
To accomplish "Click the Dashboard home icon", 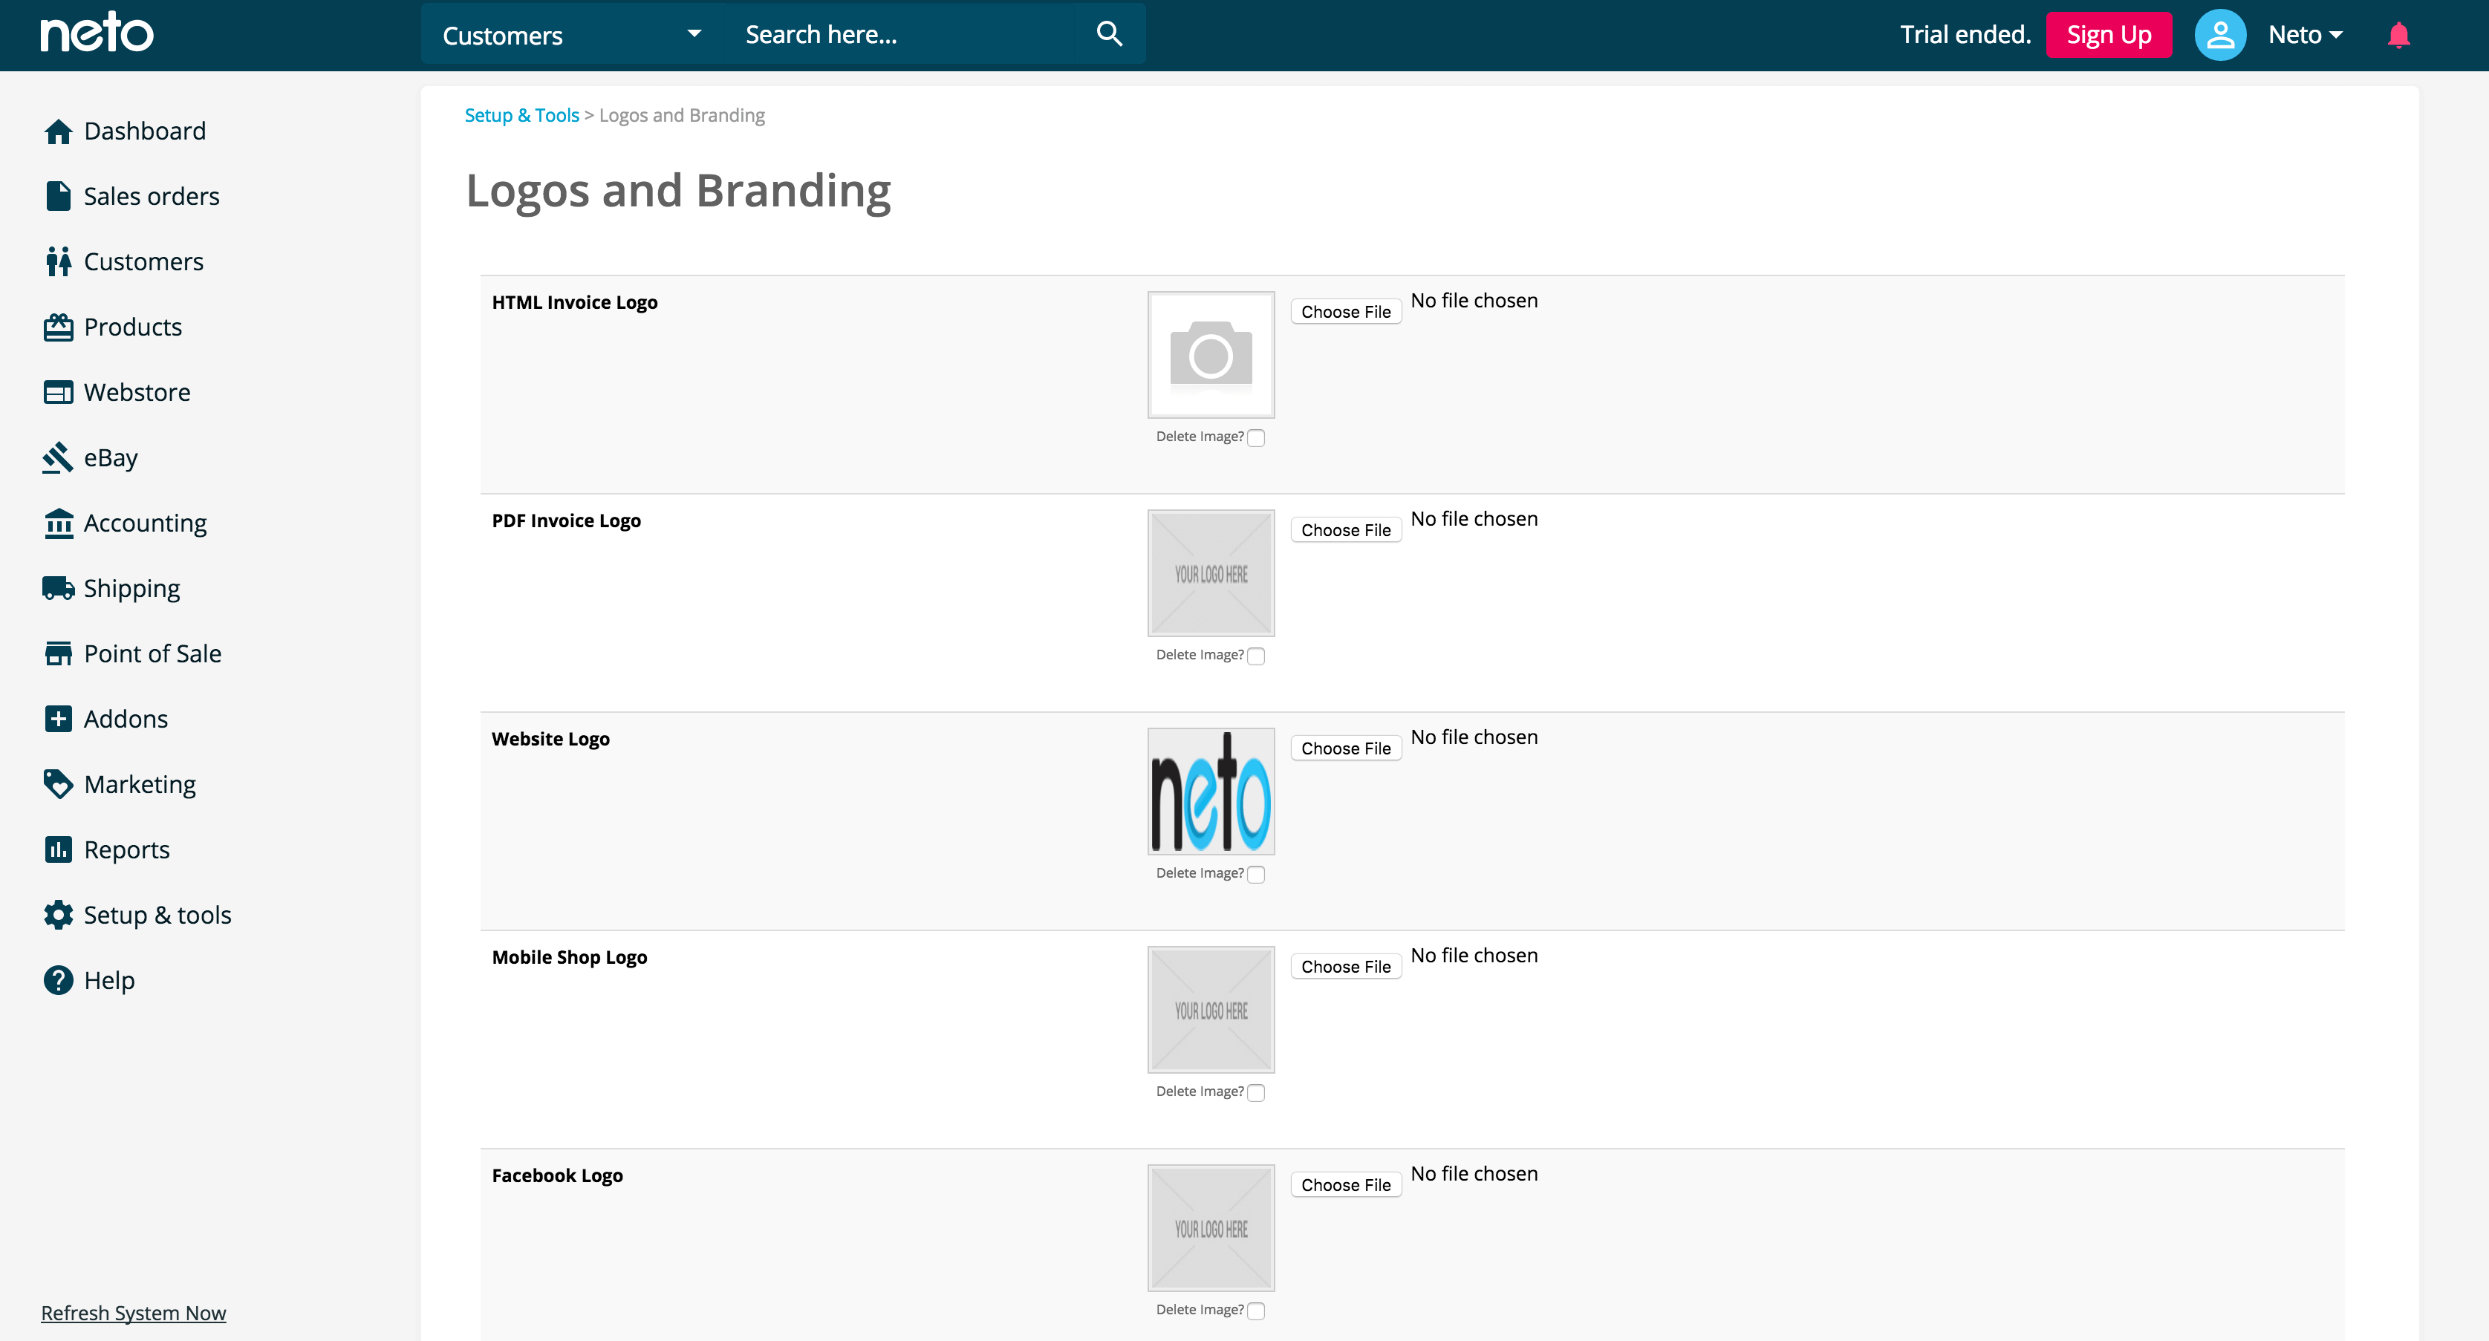I will pos(58,131).
